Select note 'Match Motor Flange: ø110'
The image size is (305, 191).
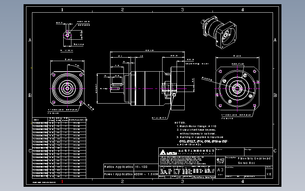pos(196,126)
